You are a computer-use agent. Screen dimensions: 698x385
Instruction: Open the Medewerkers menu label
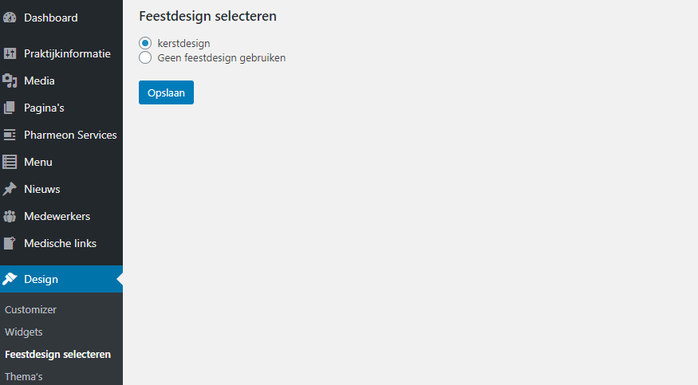[x=57, y=216]
